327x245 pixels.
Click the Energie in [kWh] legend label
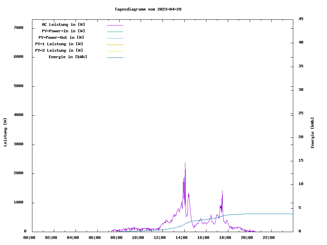[x=68, y=57]
